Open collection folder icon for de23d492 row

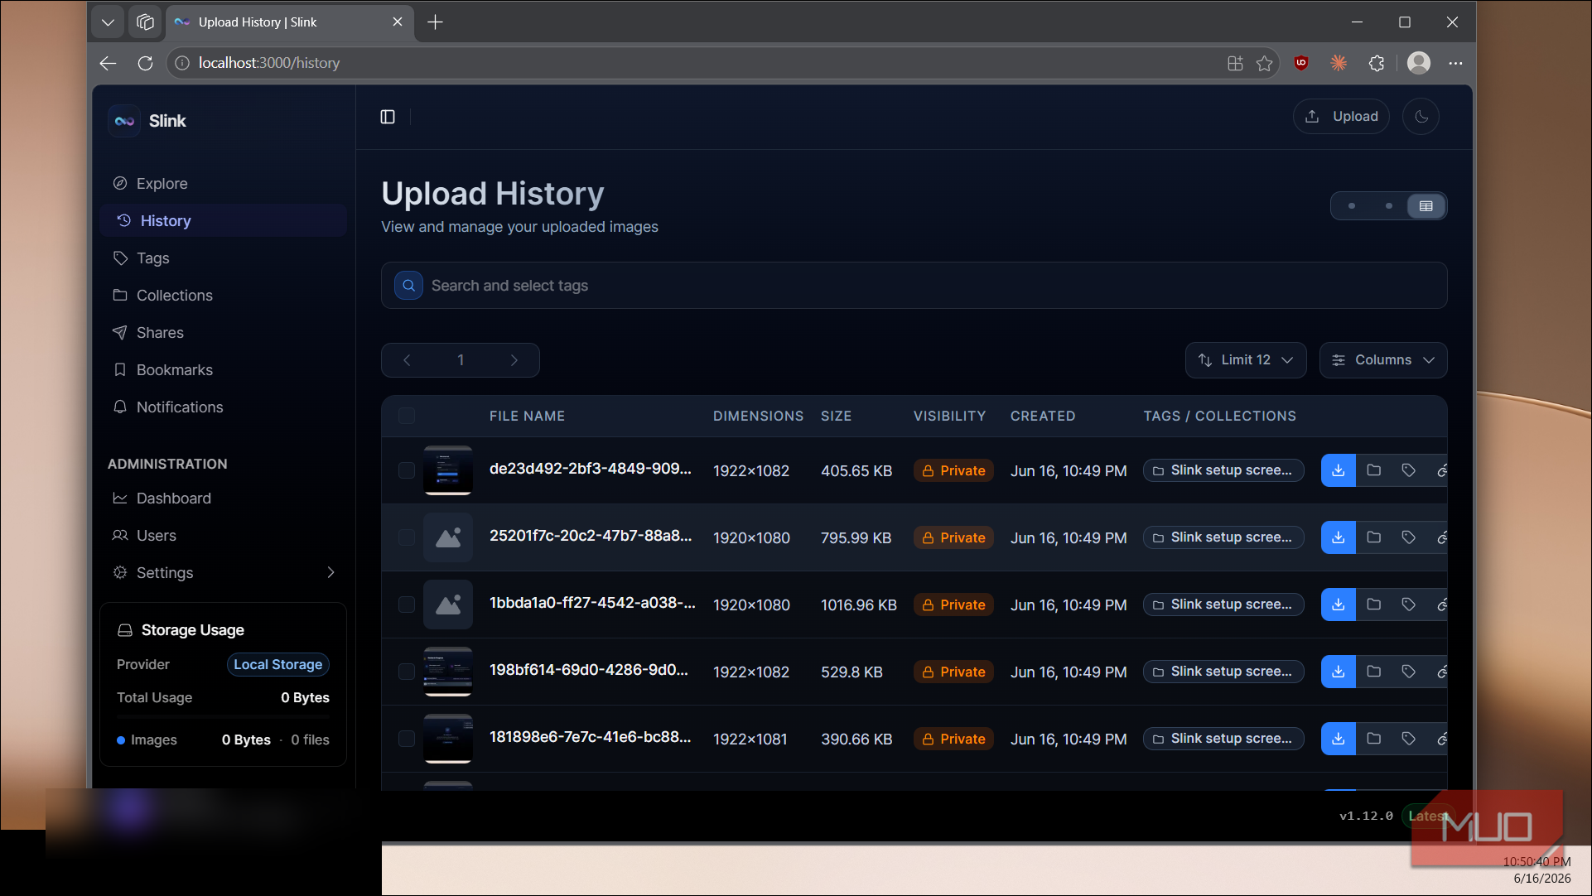point(1374,470)
